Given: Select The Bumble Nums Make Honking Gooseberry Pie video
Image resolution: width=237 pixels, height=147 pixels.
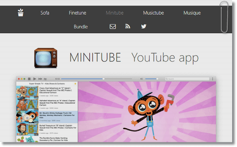Looking at the screenshot, I should click(47, 139).
